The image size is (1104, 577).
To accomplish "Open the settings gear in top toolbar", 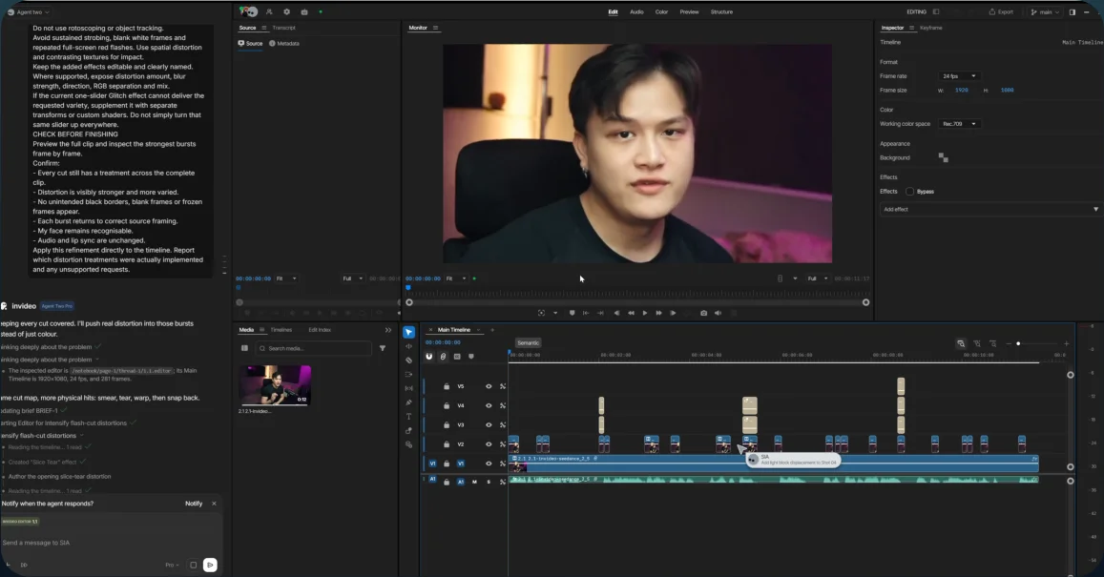I will click(286, 12).
